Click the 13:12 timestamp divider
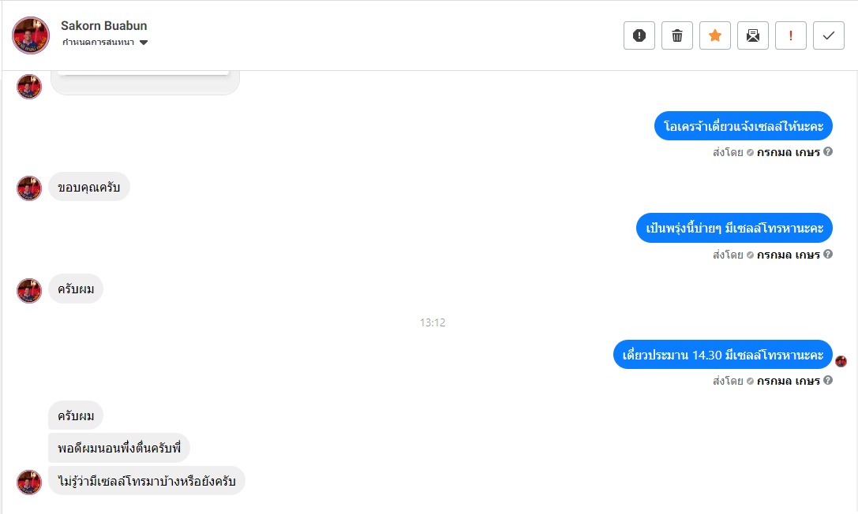This screenshot has height=514, width=858. 433,322
